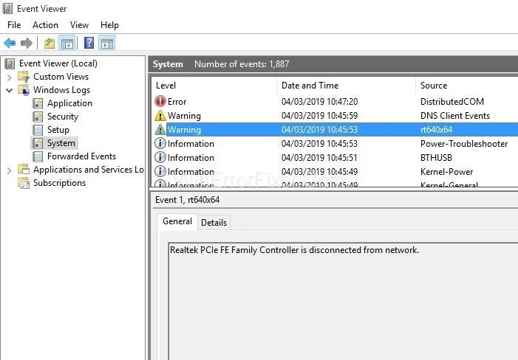Click the timestamp 04/03/2019 10:45:59

(319, 116)
